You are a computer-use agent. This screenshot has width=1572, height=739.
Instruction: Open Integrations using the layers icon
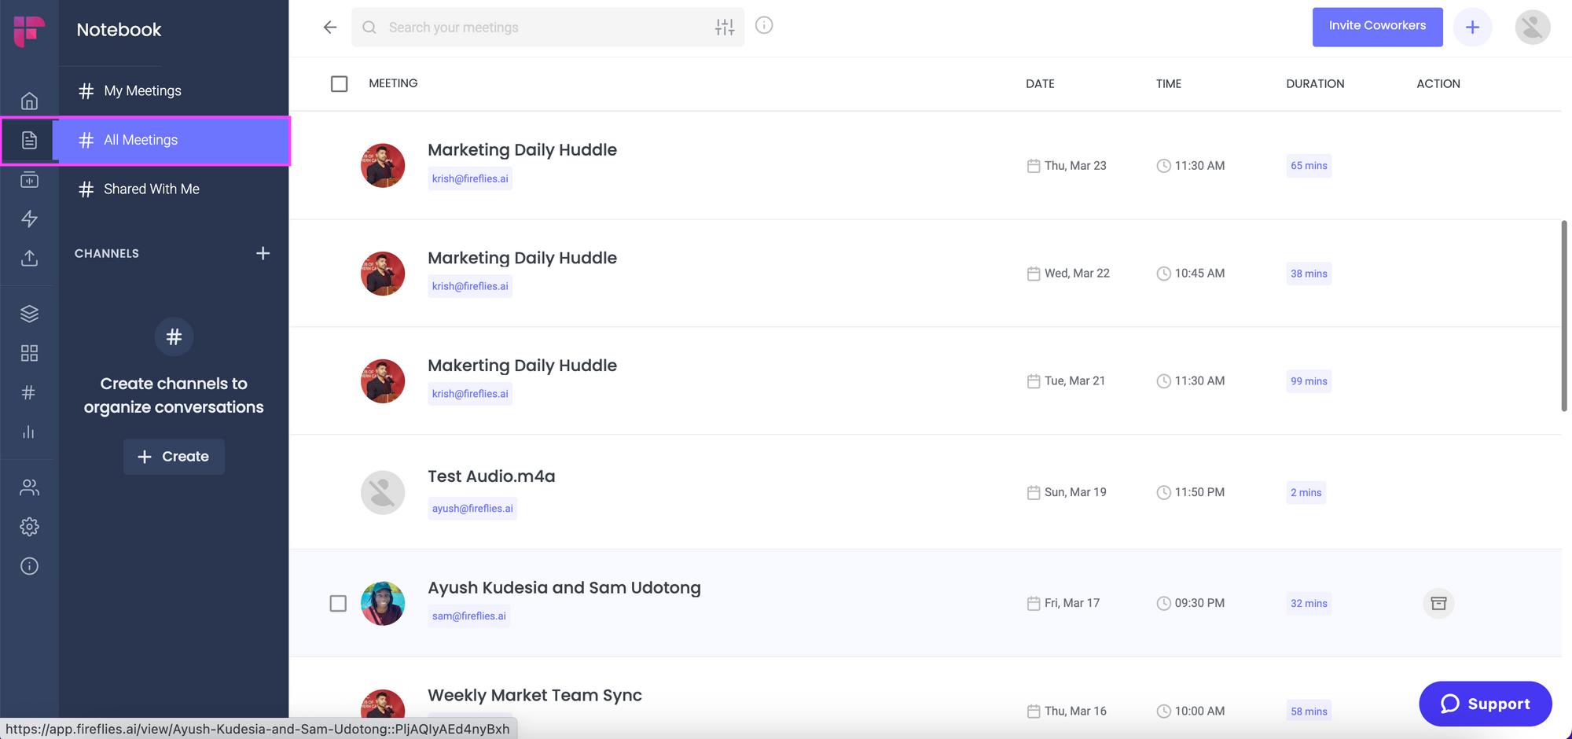coord(29,313)
